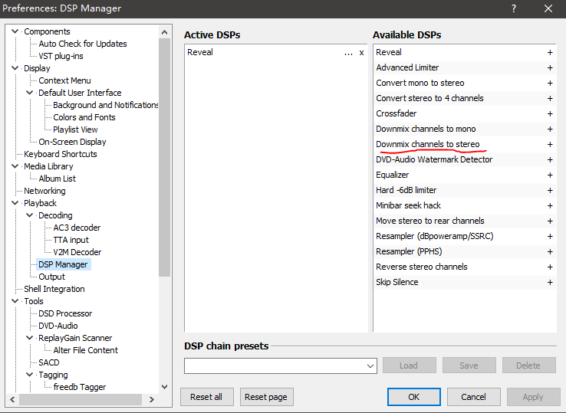The height and width of the screenshot is (413, 566).
Task: Add Equalizer DSP with its plus icon
Action: click(550, 175)
